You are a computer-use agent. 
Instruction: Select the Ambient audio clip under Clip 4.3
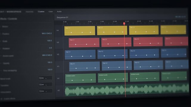tap(145, 77)
